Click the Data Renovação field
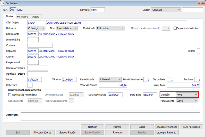The image size is (206, 138). tap(115, 95)
